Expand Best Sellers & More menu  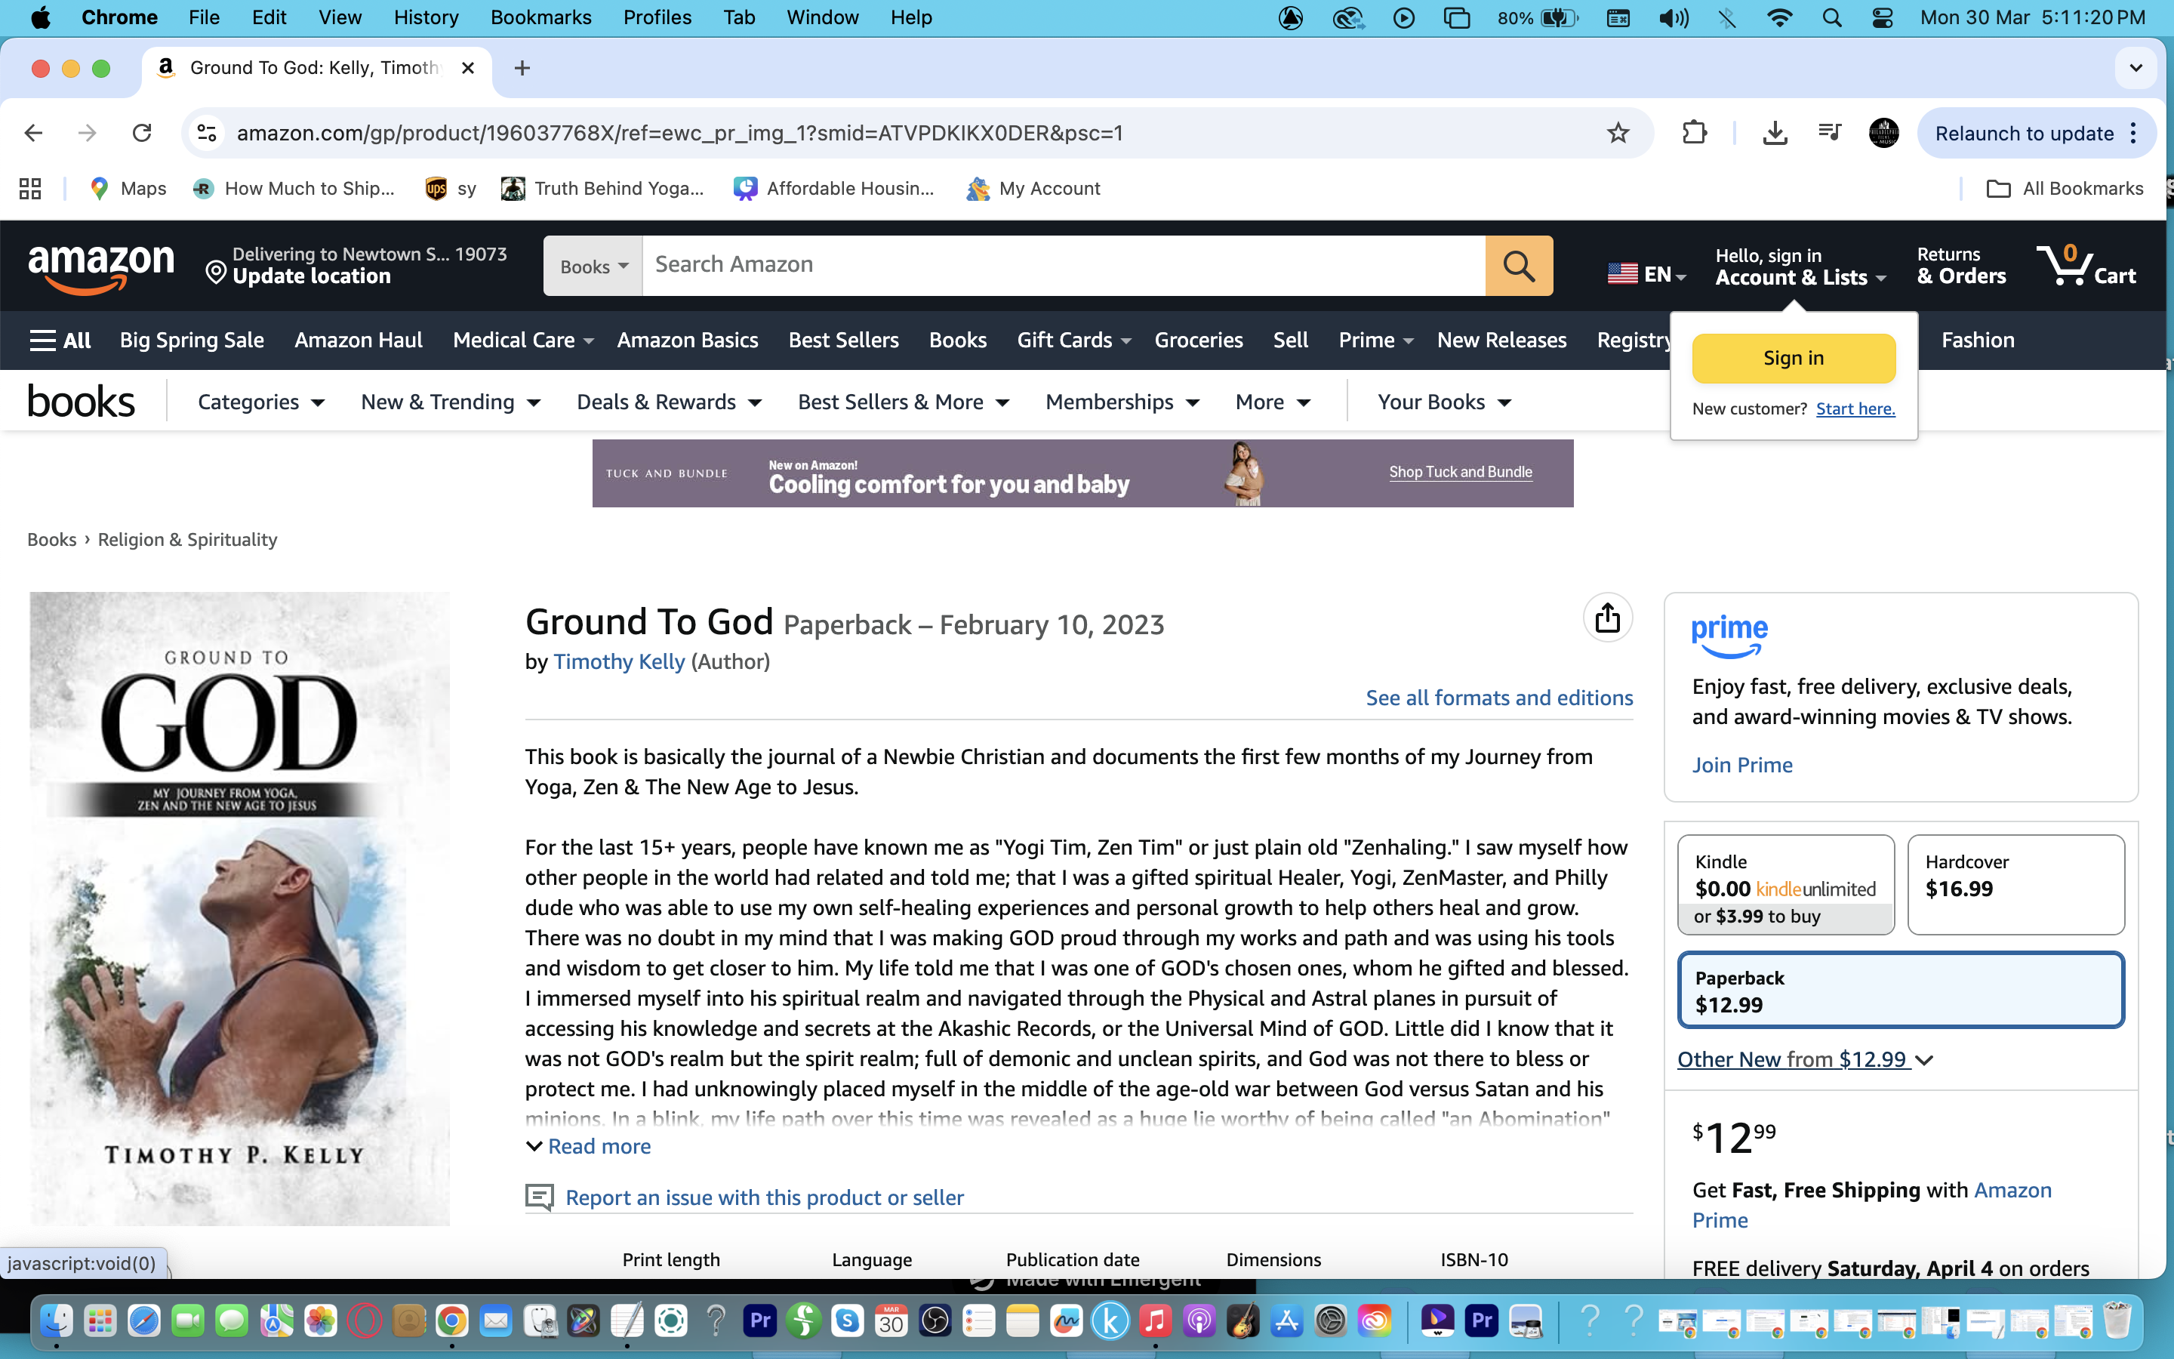pos(903,402)
